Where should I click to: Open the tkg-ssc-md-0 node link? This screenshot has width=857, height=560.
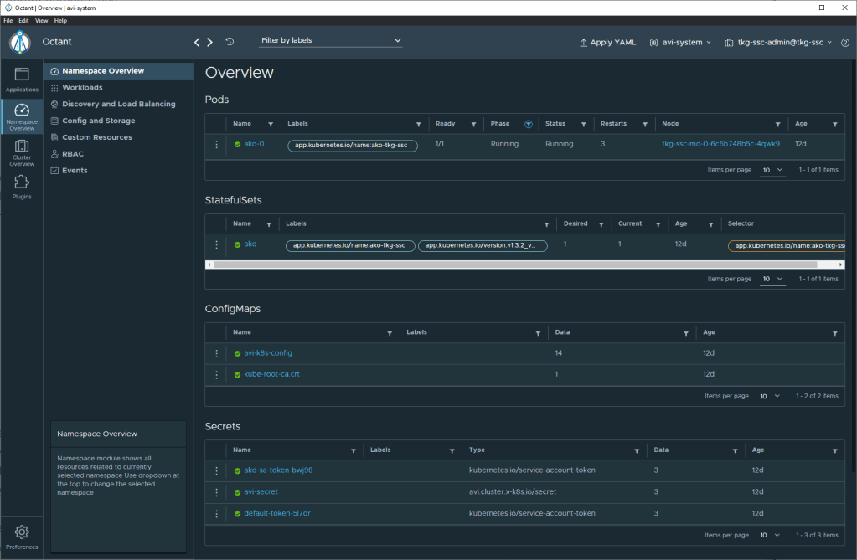click(720, 144)
